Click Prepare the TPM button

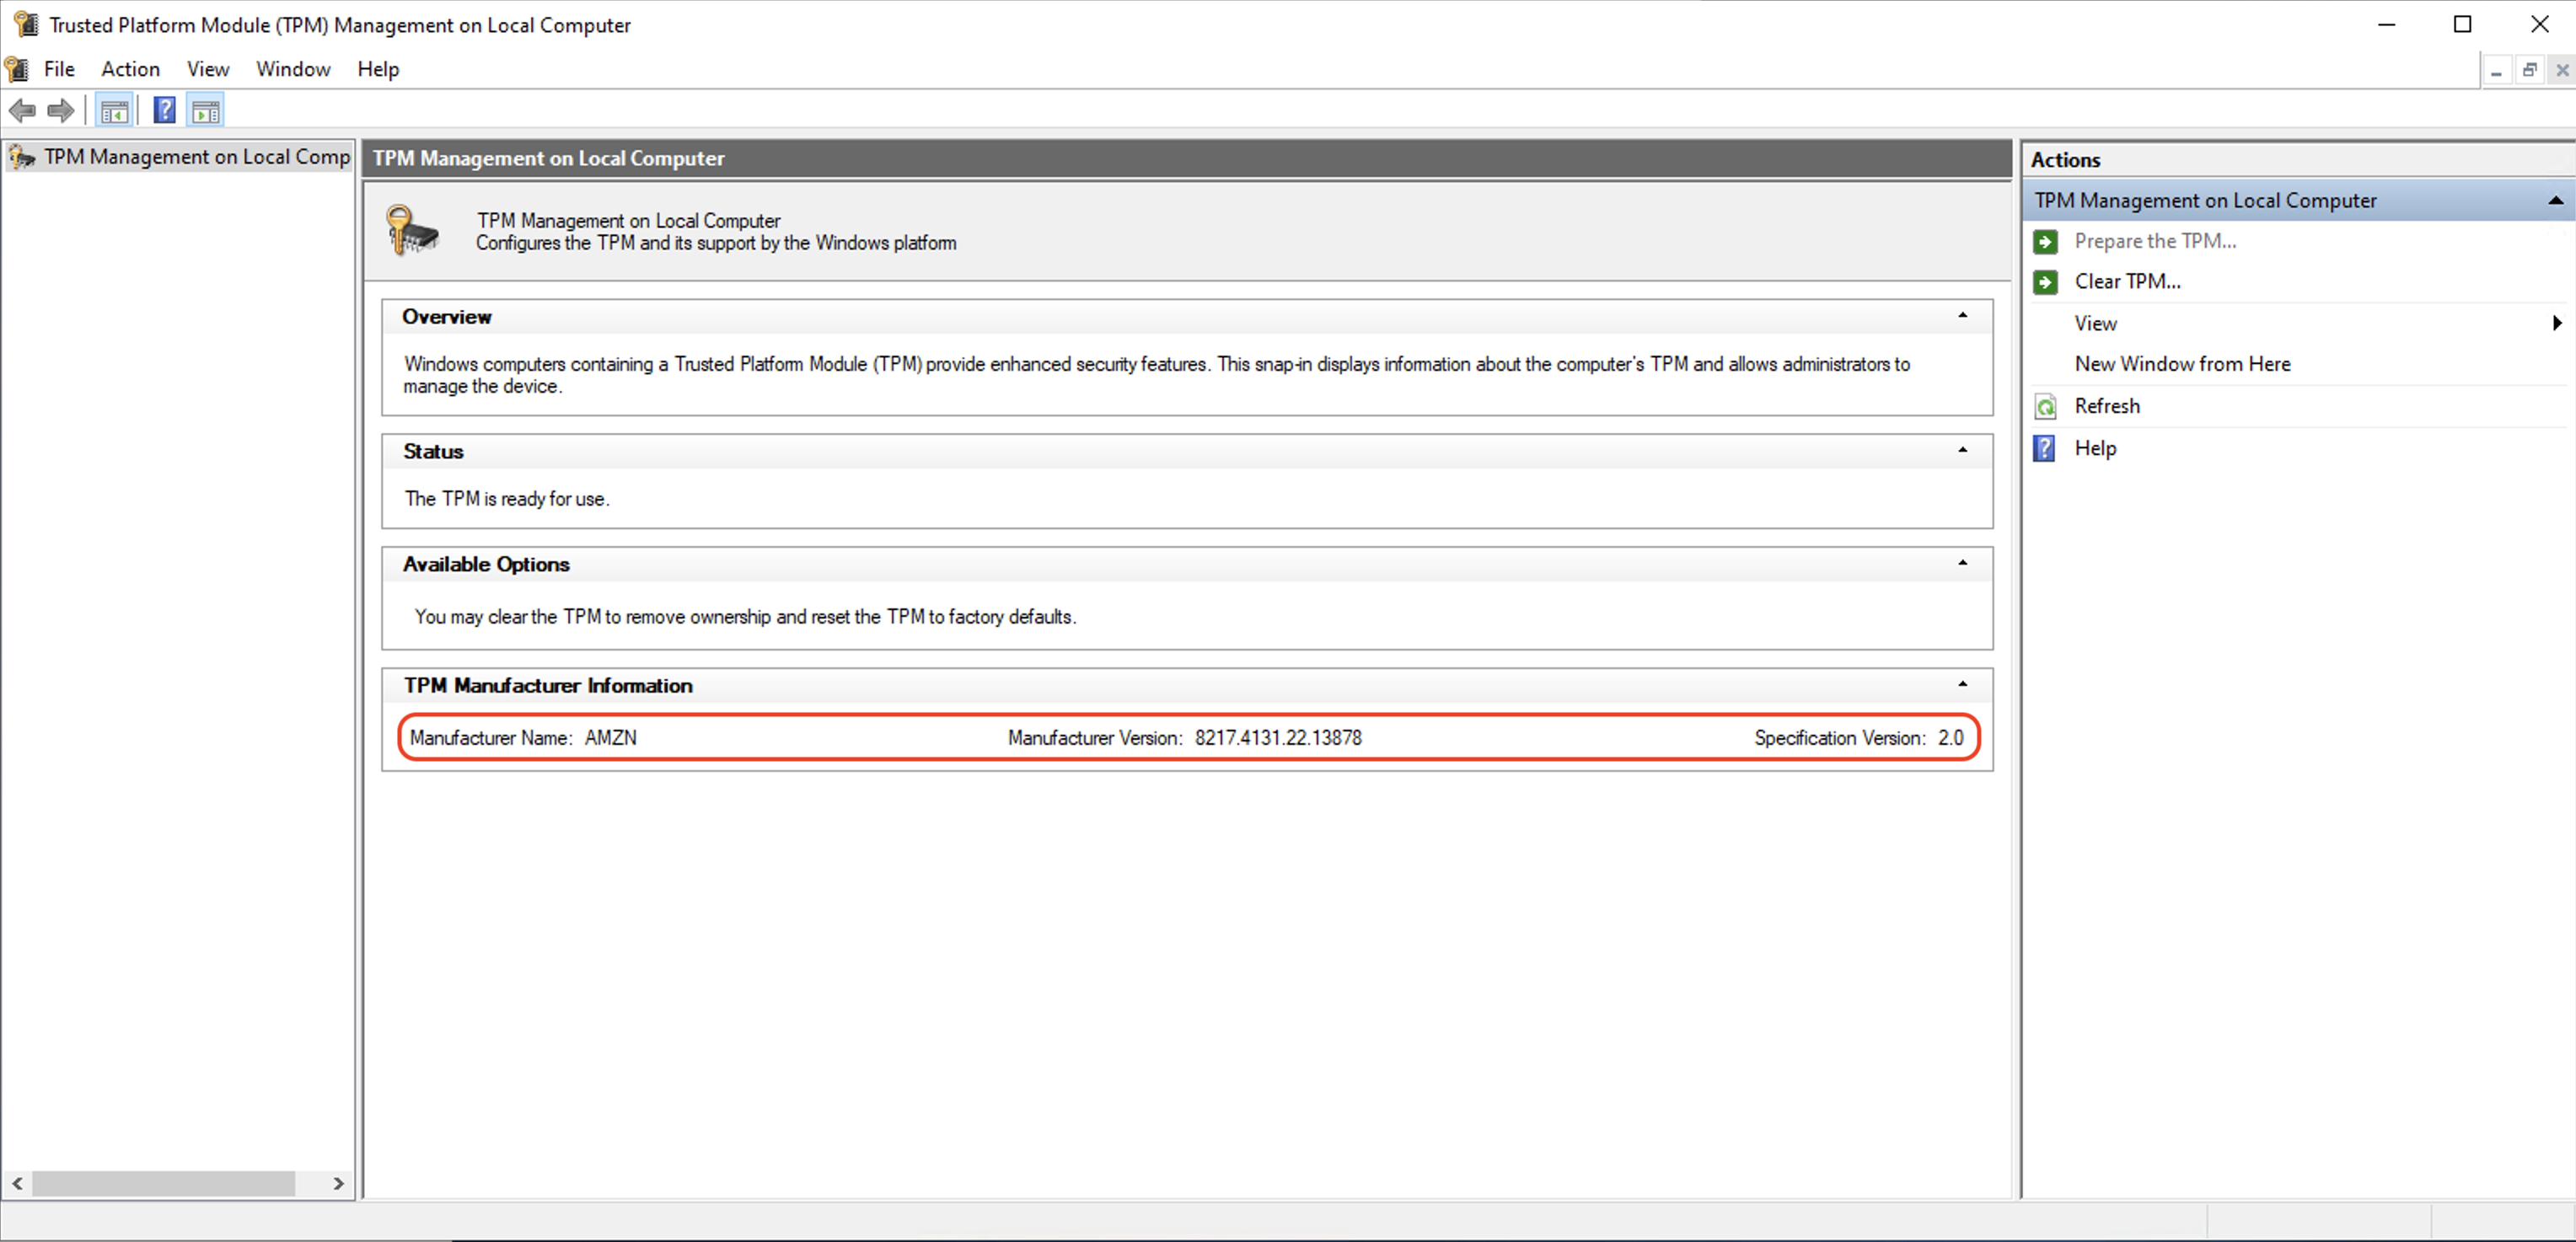coord(2155,240)
